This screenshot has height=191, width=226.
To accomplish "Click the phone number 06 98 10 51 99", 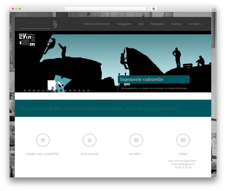I will pyautogui.click(x=183, y=168).
